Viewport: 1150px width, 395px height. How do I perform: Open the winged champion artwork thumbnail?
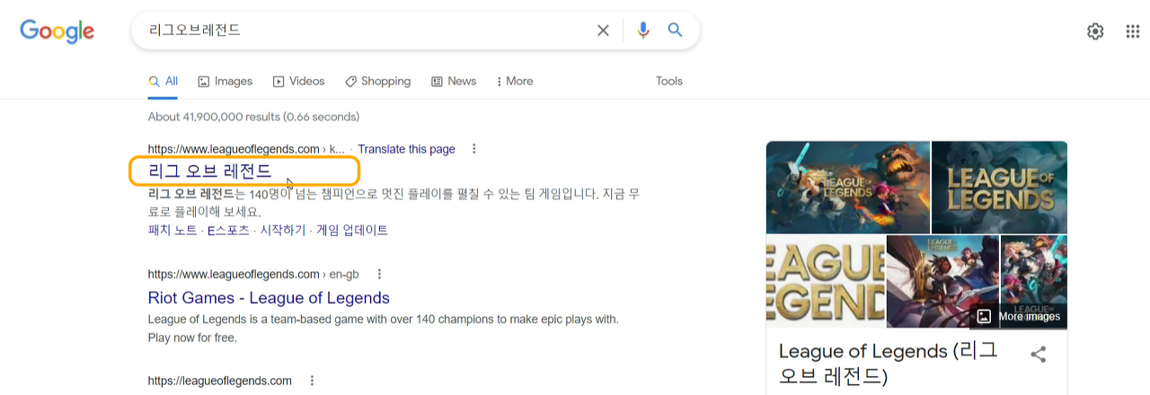click(942, 282)
